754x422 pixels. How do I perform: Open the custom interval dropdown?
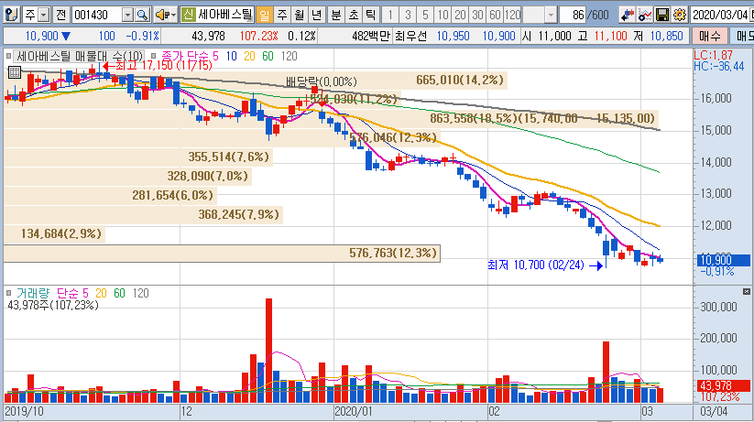(x=552, y=16)
